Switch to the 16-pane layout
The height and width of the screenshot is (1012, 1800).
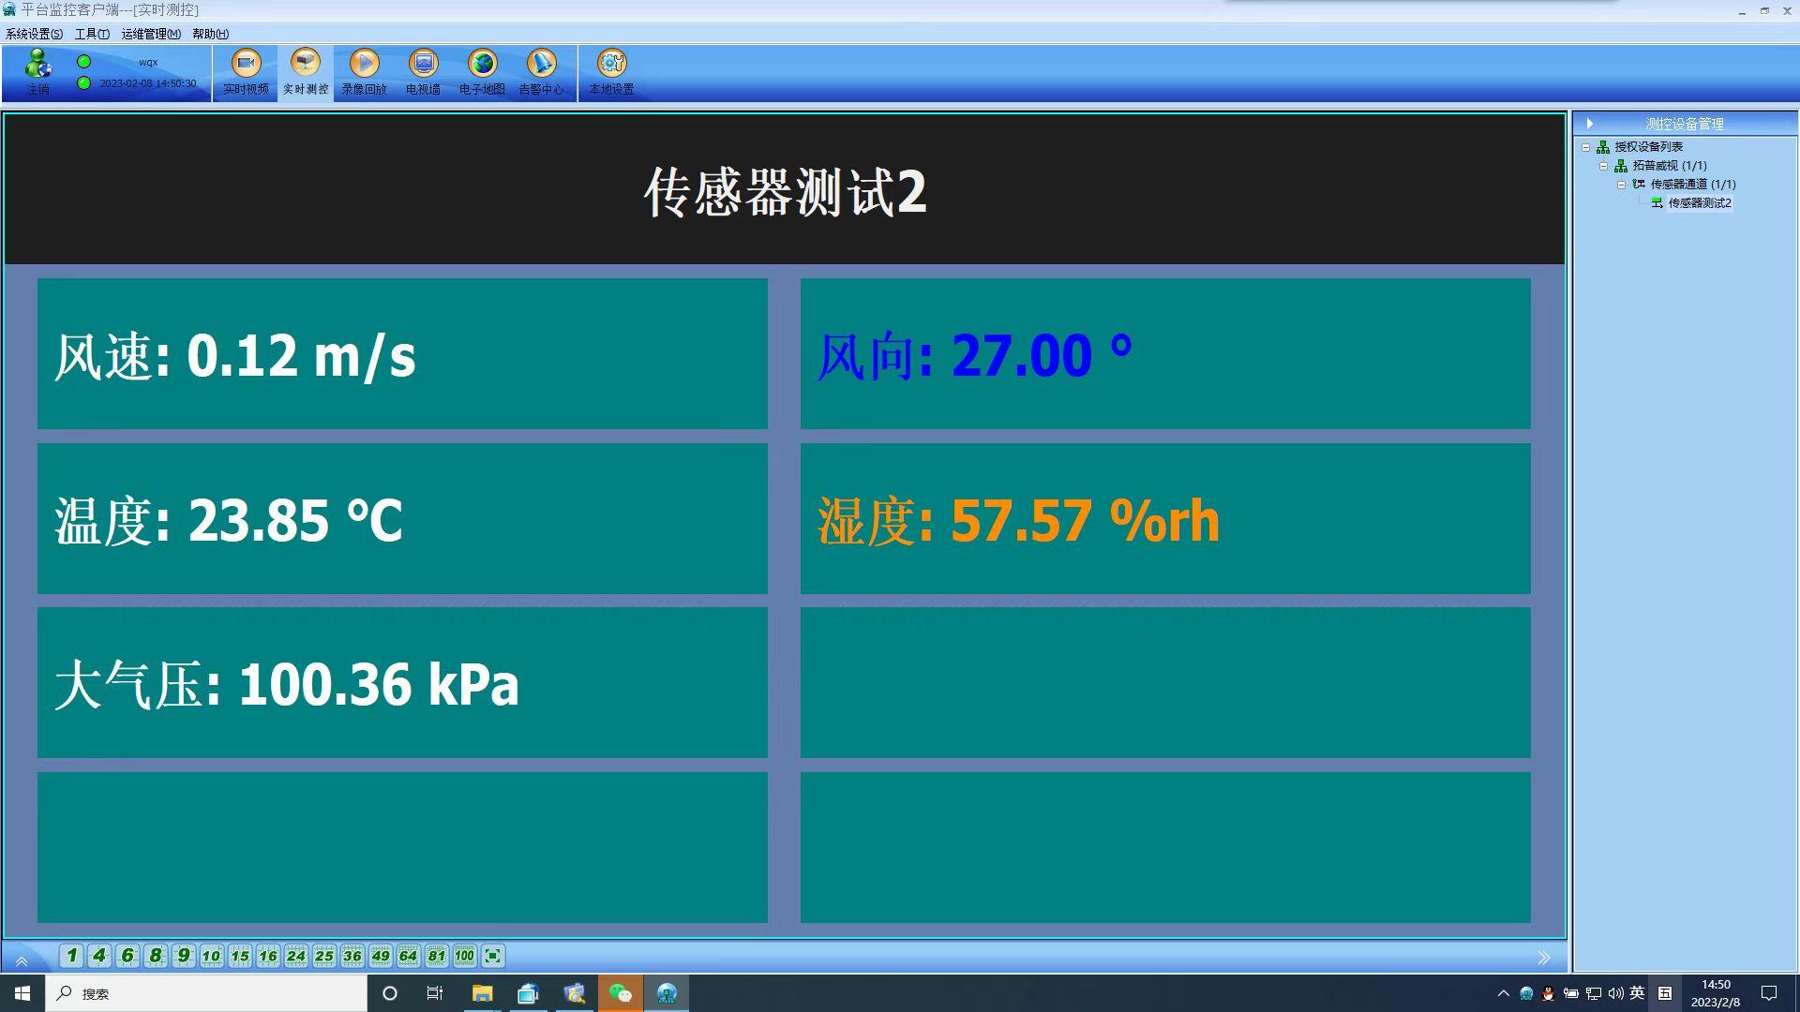point(268,956)
